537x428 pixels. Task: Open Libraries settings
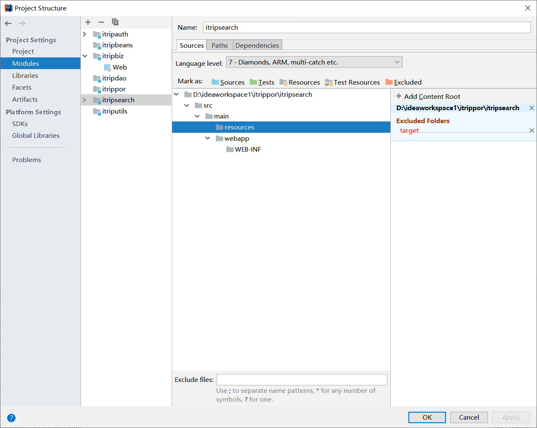pos(25,76)
